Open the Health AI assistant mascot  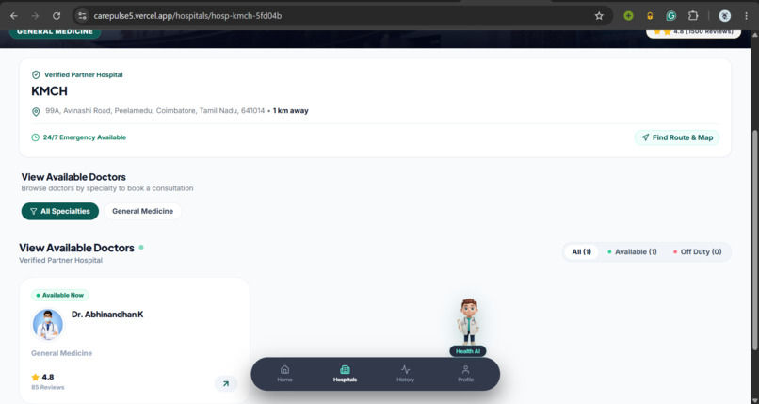[x=468, y=321]
